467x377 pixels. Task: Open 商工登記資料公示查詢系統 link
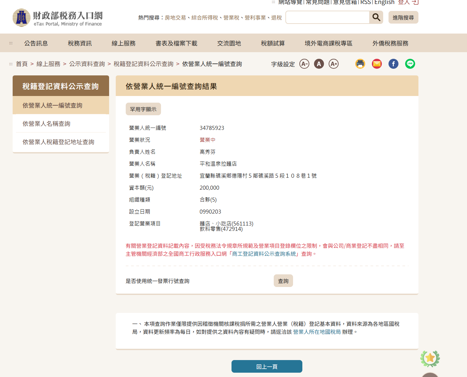(264, 254)
